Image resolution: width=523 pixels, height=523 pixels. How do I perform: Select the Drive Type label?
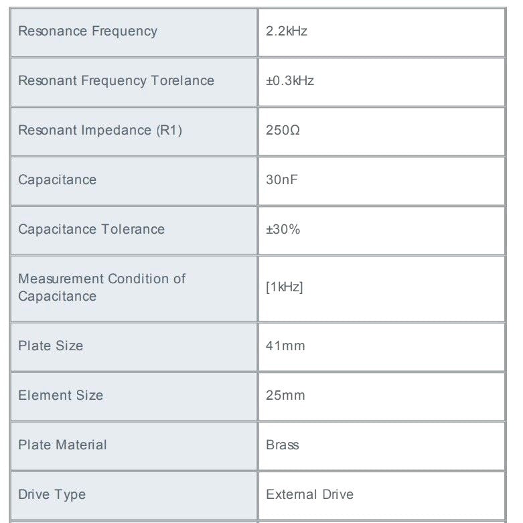coord(52,495)
